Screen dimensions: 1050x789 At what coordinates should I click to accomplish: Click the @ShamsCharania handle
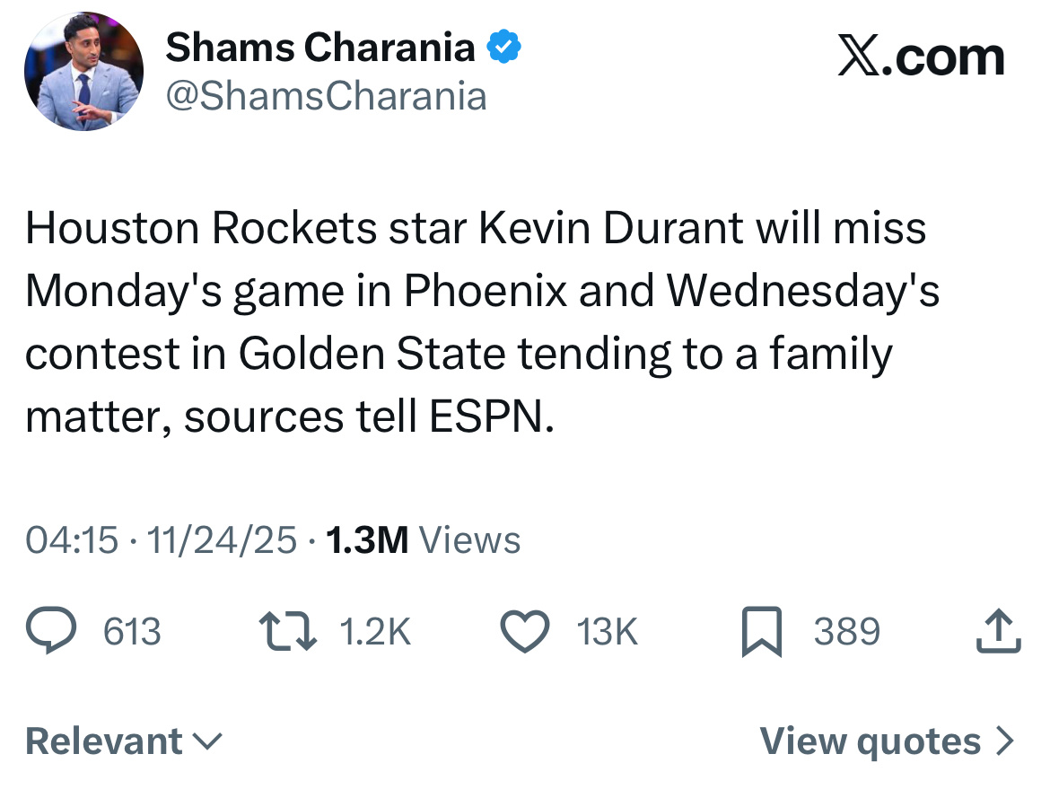coord(325,95)
